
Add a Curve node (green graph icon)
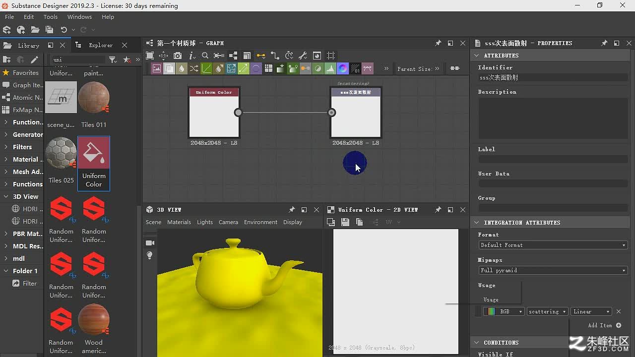pos(206,68)
